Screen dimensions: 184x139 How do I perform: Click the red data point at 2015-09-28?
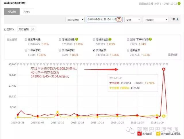[x=18, y=115]
